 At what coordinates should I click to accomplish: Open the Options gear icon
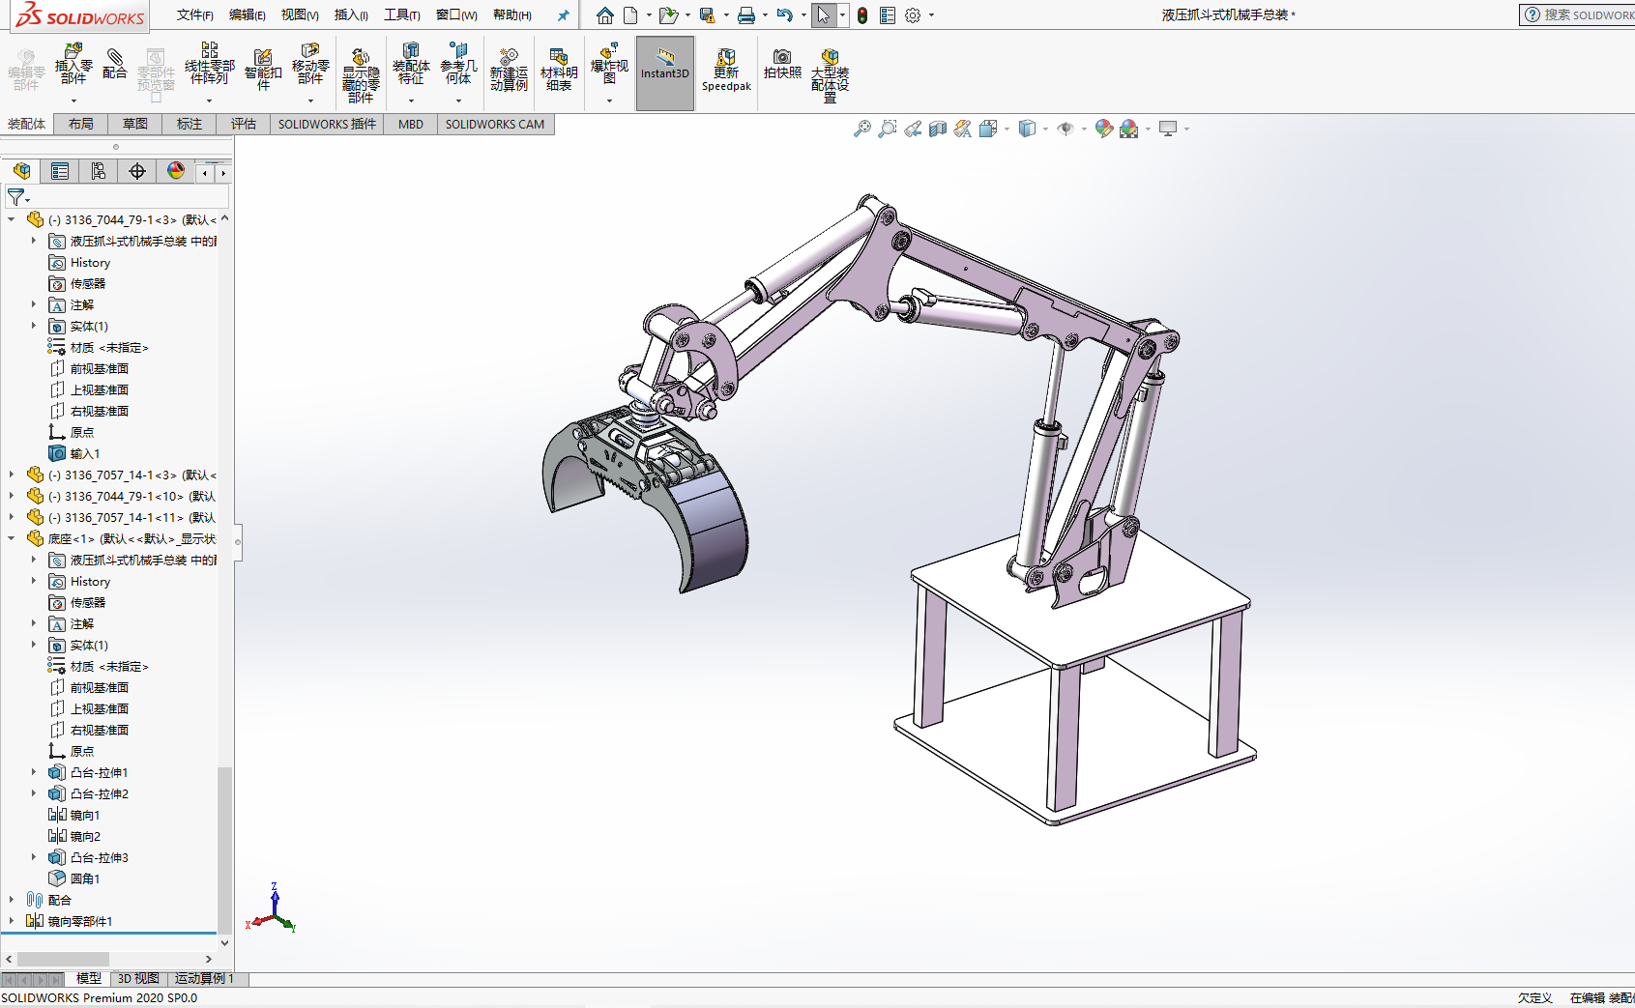click(x=913, y=15)
